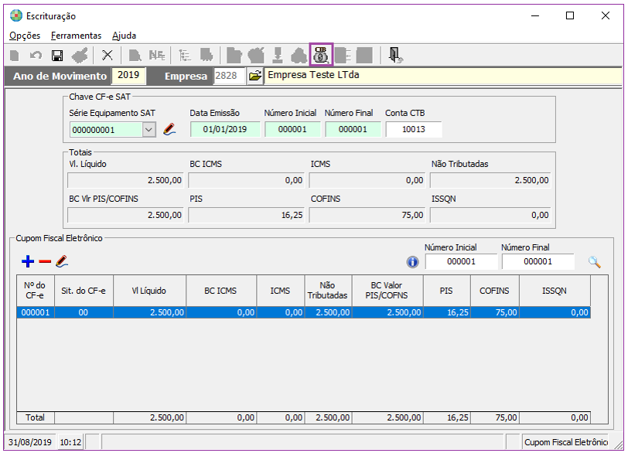Click the greyed NFe toolbar icon
The image size is (628, 453).
[156, 55]
